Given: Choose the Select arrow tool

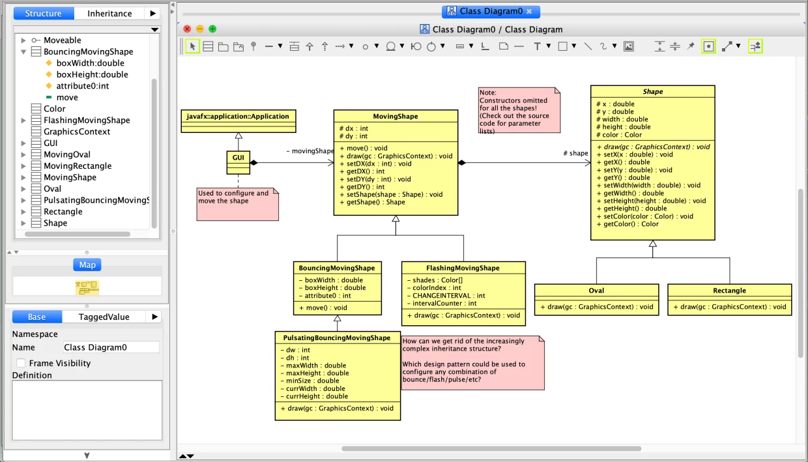Looking at the screenshot, I should coord(192,46).
